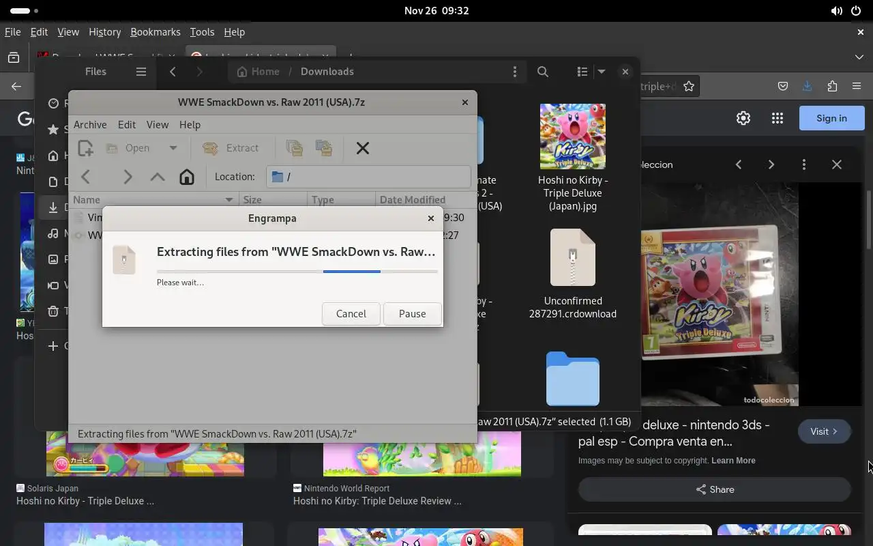Select Pictures icon in Files sidebar

(x=53, y=259)
